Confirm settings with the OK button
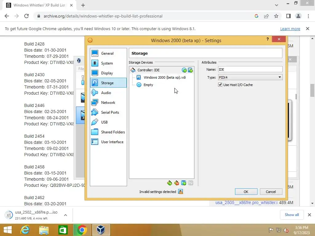 pyautogui.click(x=246, y=192)
